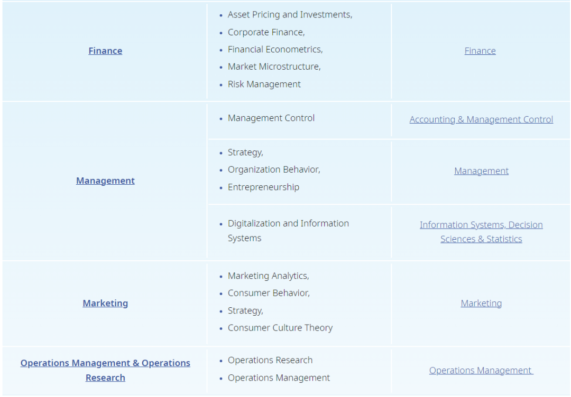Open Accounting & Management Control link
Image resolution: width=571 pixels, height=397 pixels.
pos(481,119)
